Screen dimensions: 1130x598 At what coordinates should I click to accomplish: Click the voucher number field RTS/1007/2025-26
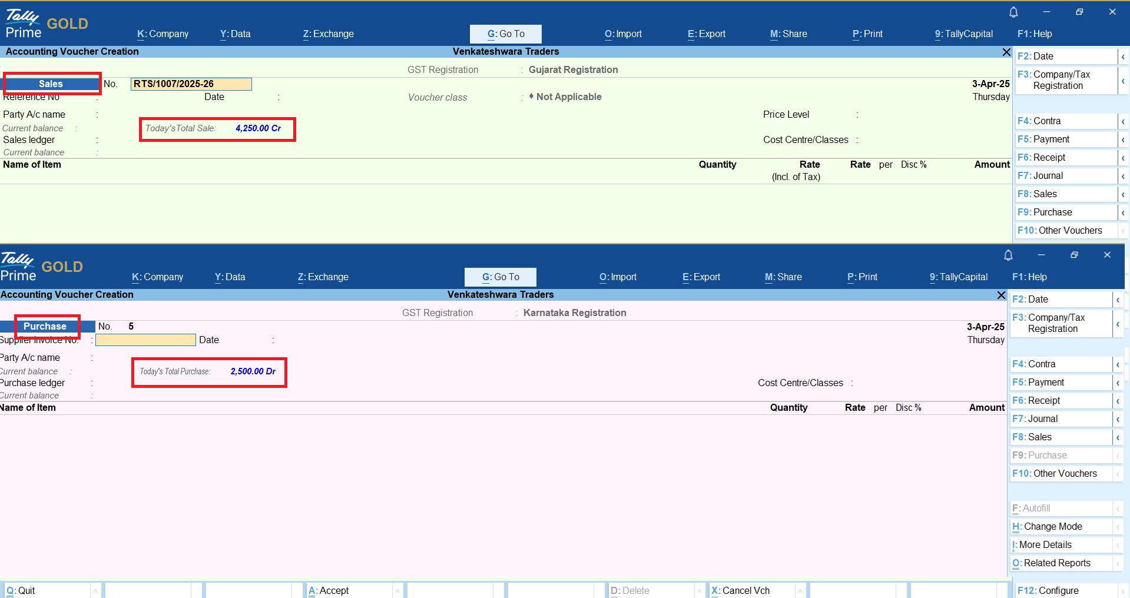click(191, 84)
